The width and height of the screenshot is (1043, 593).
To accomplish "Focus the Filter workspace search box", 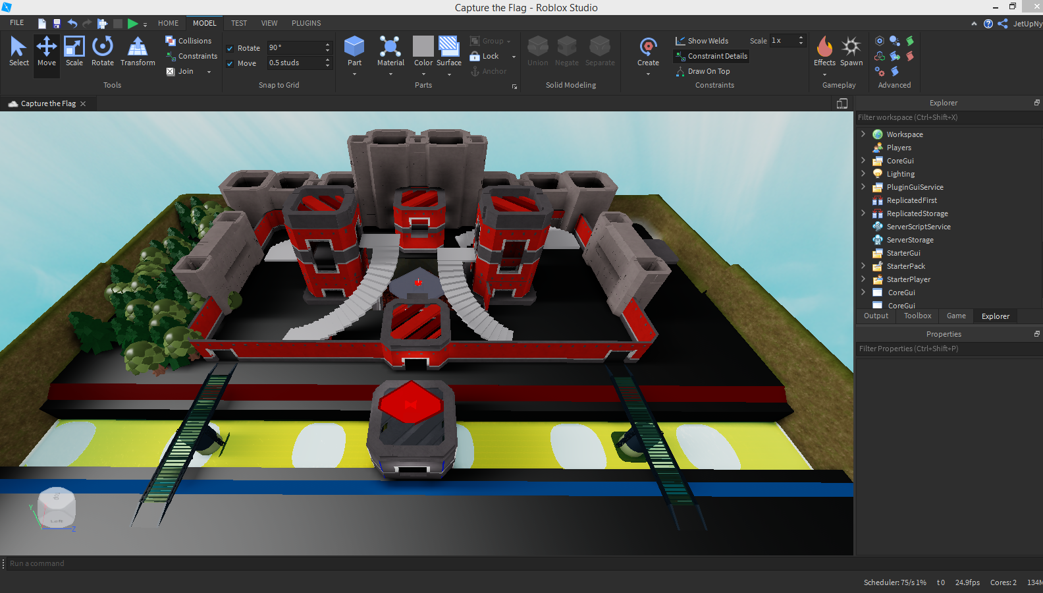I will point(948,117).
